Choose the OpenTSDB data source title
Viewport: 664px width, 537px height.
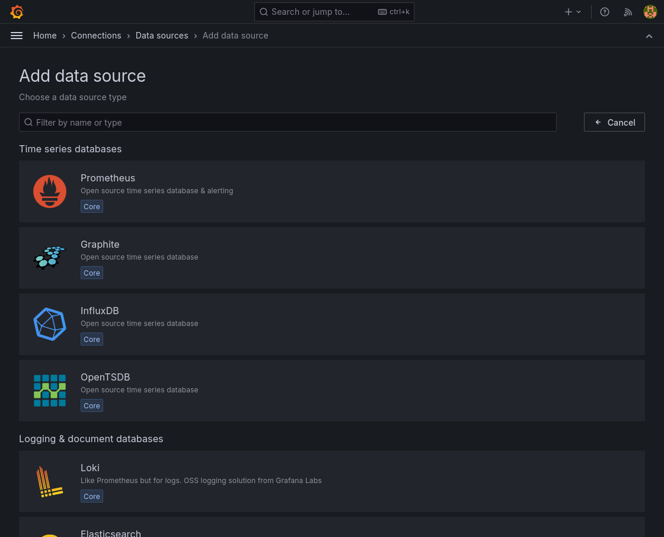106,377
